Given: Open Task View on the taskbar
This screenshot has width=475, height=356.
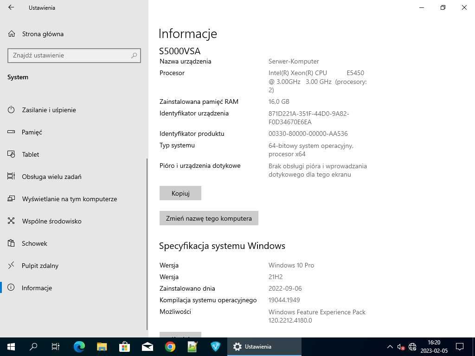Looking at the screenshot, I should pos(56,347).
